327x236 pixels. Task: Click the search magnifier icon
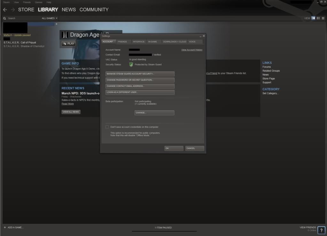[x=4, y=18]
